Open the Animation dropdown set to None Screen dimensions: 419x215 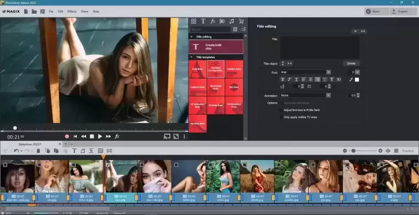(329, 95)
